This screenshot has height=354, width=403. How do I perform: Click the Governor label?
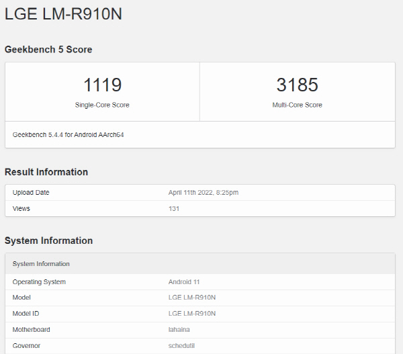point(26,346)
